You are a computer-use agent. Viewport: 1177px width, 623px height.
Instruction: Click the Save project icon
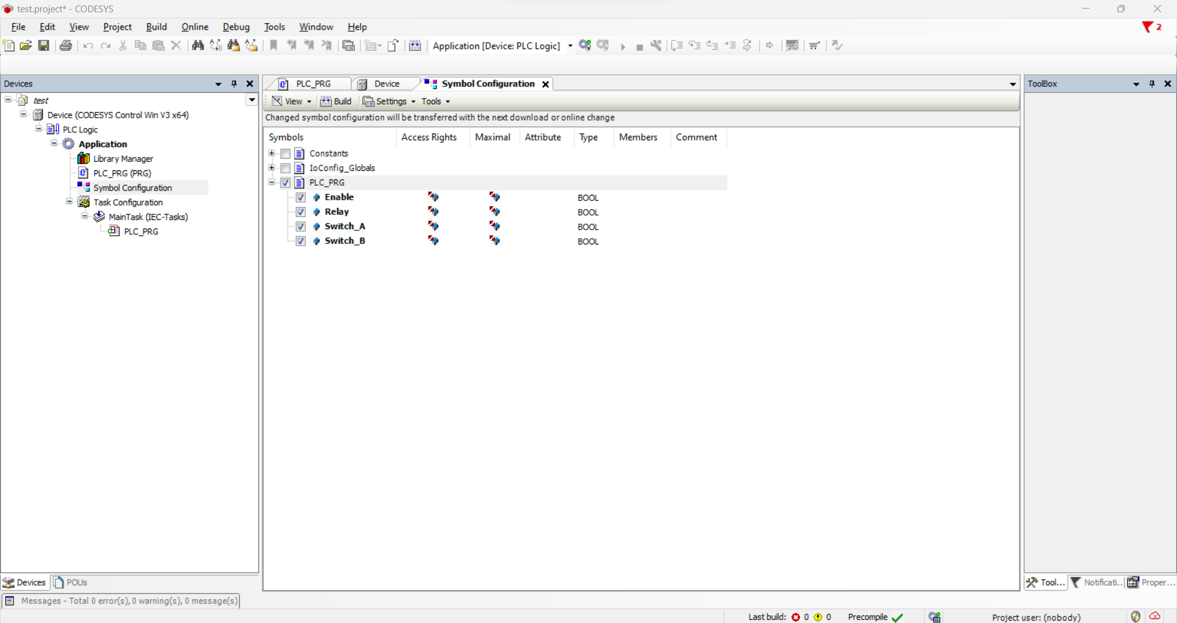(44, 45)
